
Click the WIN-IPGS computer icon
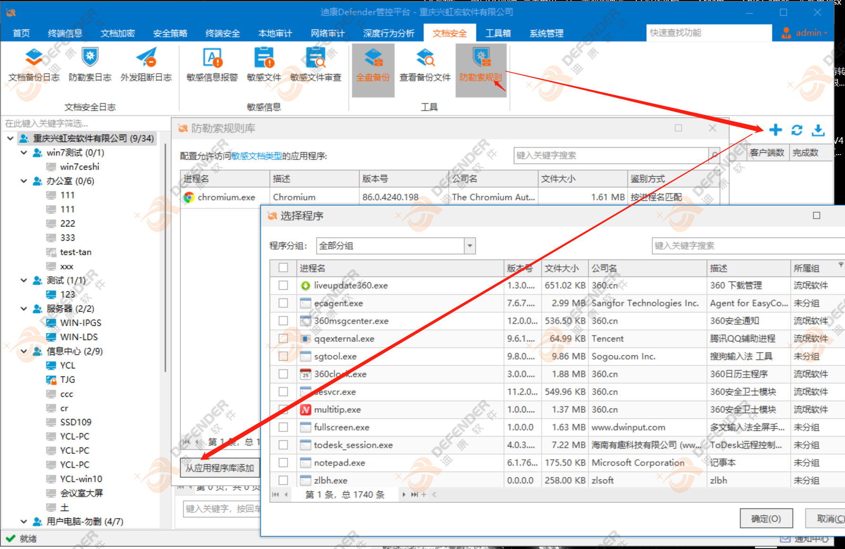point(51,323)
